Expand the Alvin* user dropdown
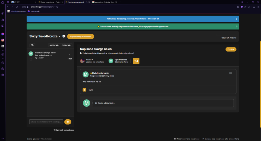Image resolution: width=261 pixels, height=141 pixels. click(90, 60)
